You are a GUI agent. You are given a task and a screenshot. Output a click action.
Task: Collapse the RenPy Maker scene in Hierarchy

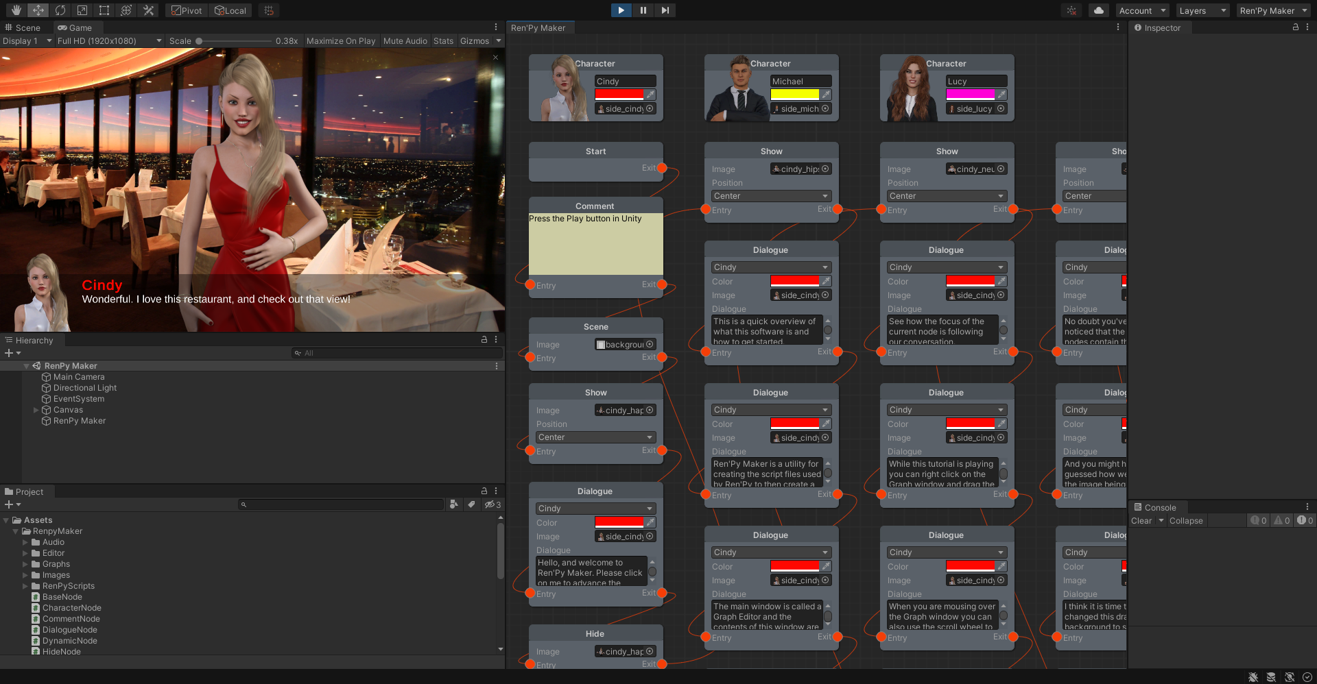(26, 366)
